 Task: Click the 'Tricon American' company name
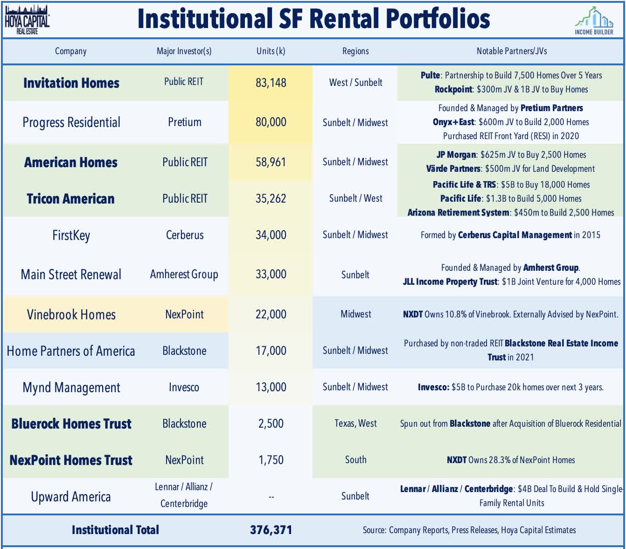pos(71,198)
